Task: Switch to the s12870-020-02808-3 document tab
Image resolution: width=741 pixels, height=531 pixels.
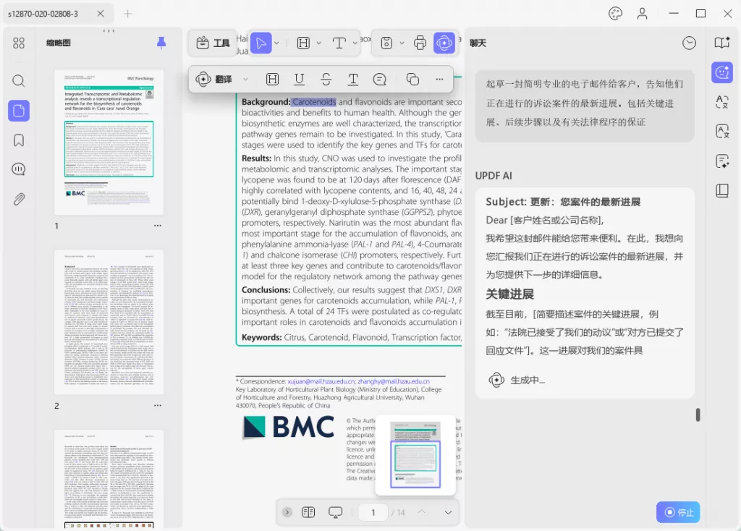Action: coord(48,14)
